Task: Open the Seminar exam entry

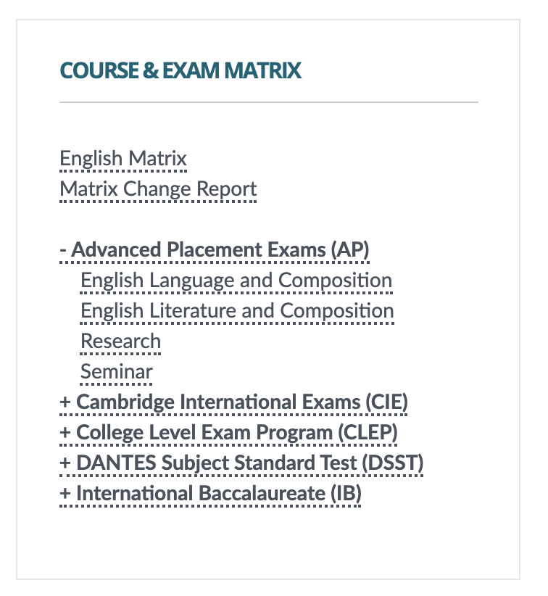Action: click(x=116, y=371)
